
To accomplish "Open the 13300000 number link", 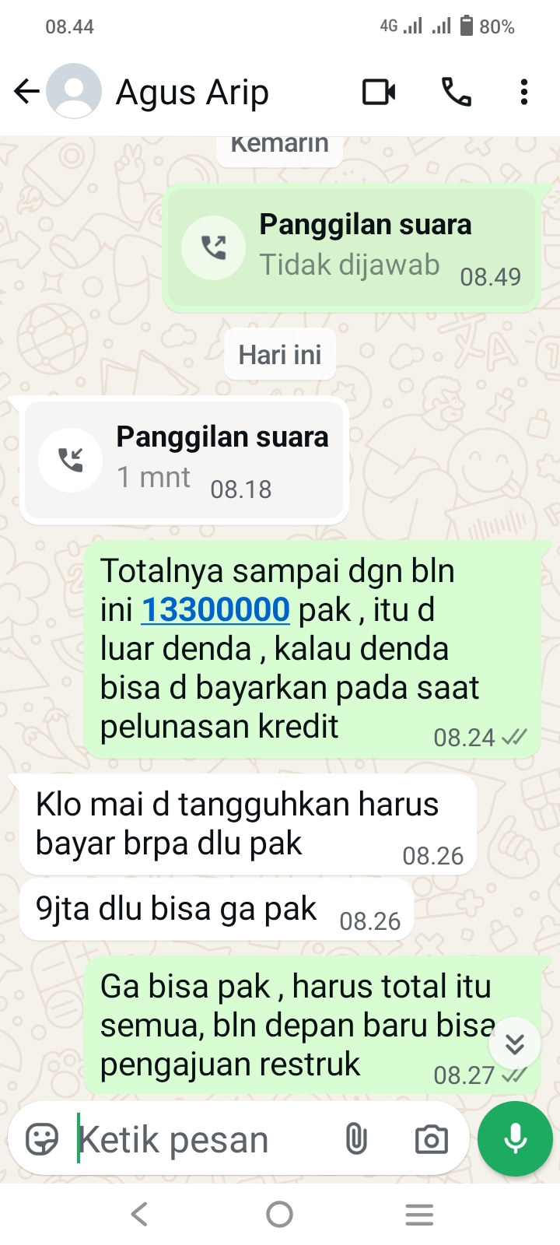I will point(215,609).
